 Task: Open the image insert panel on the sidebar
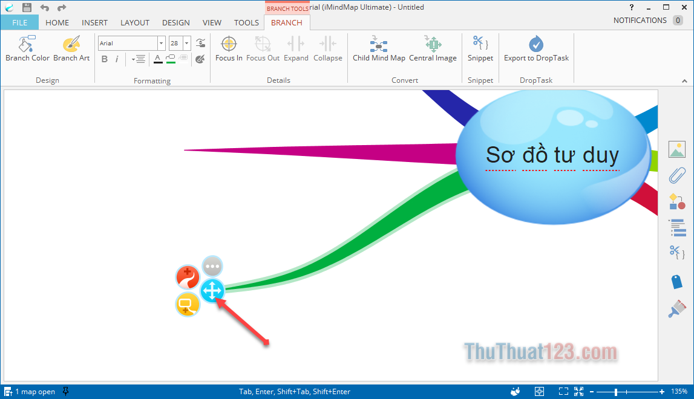pyautogui.click(x=676, y=149)
